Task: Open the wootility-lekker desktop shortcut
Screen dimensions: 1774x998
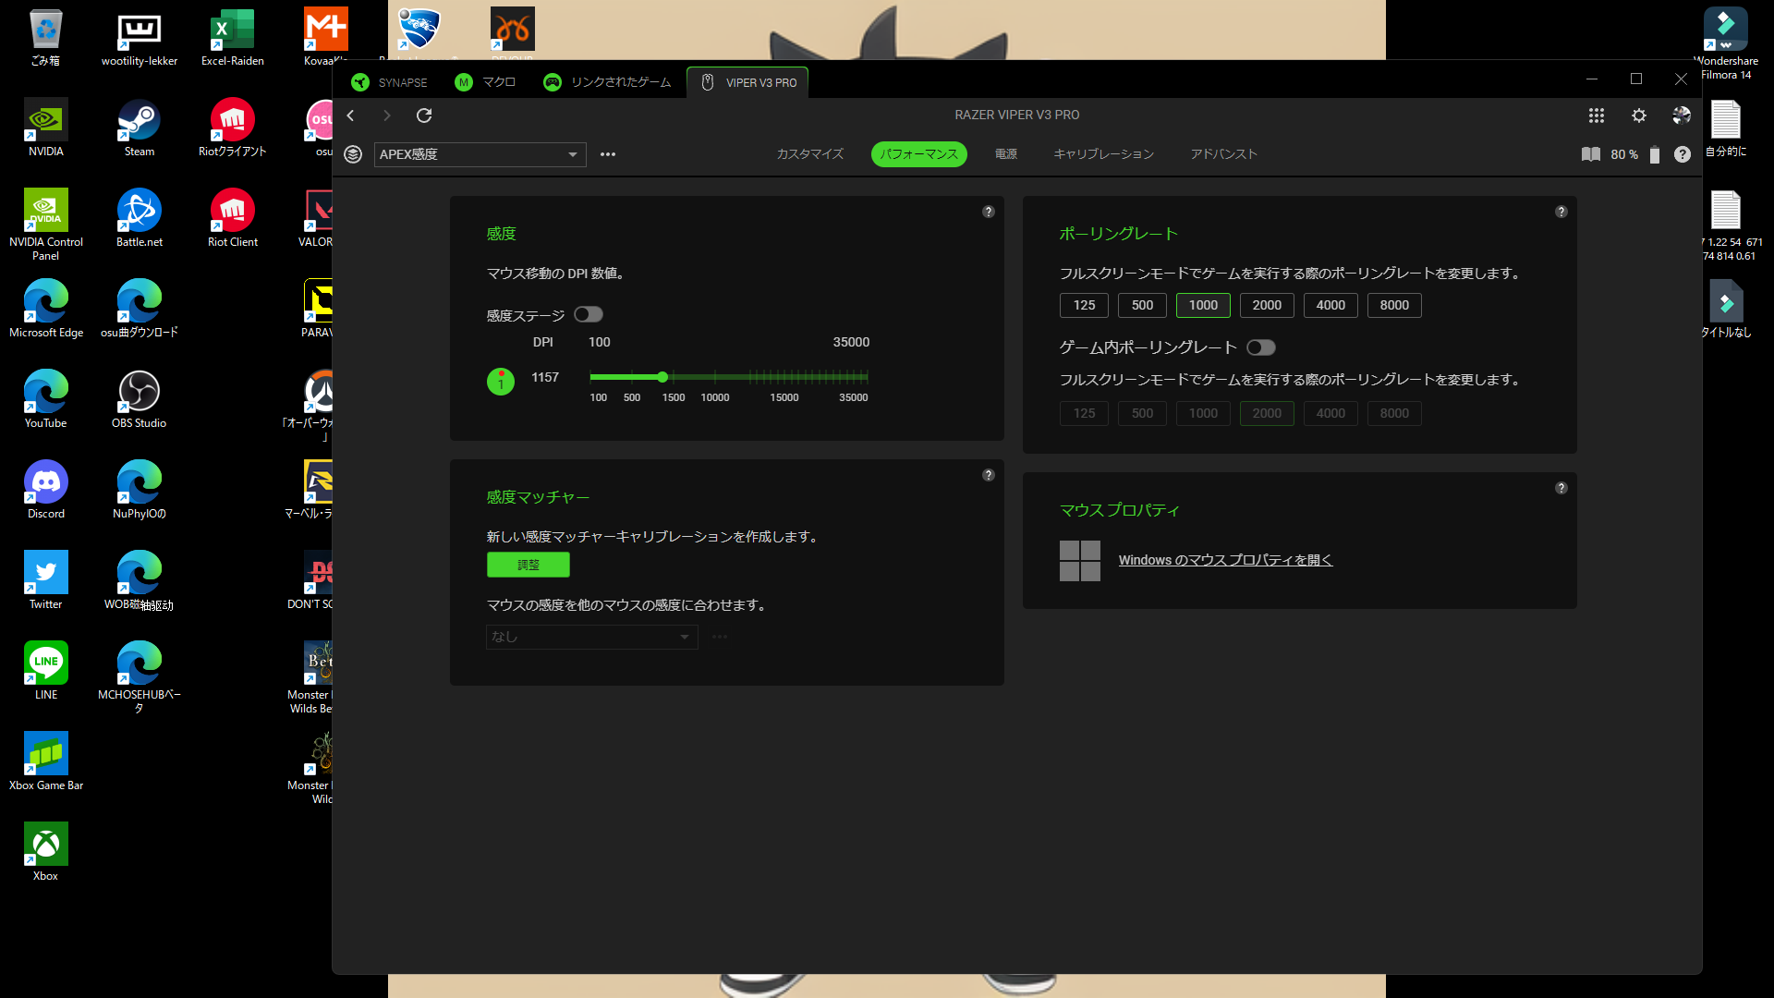Action: click(x=140, y=38)
